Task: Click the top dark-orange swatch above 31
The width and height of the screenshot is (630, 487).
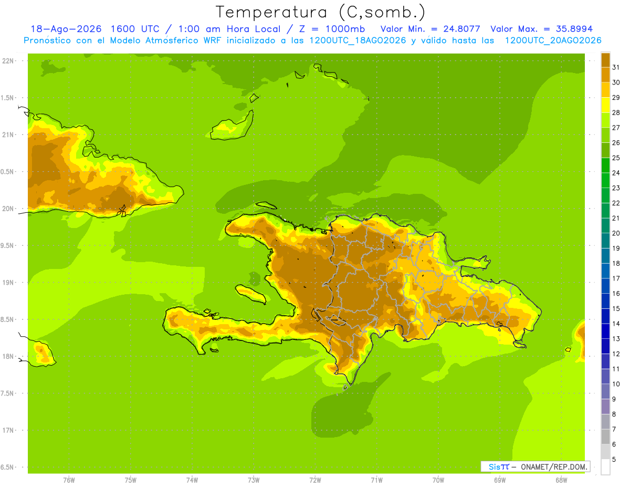Action: click(x=605, y=60)
